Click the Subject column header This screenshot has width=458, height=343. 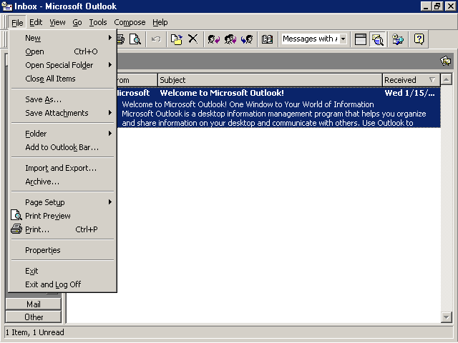tap(270, 80)
